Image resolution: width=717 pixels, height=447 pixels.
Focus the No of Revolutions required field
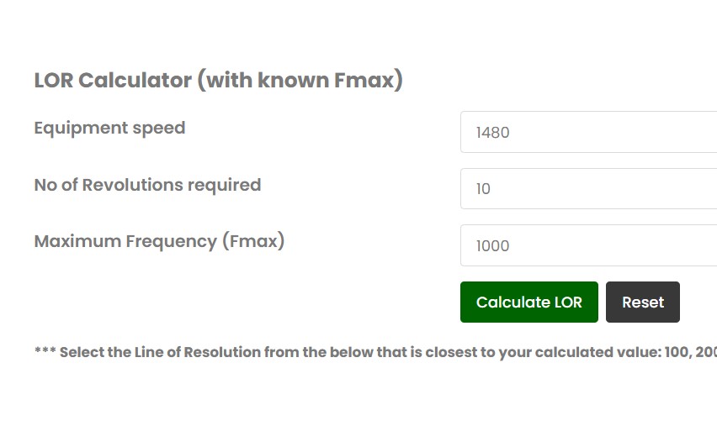[x=589, y=189]
